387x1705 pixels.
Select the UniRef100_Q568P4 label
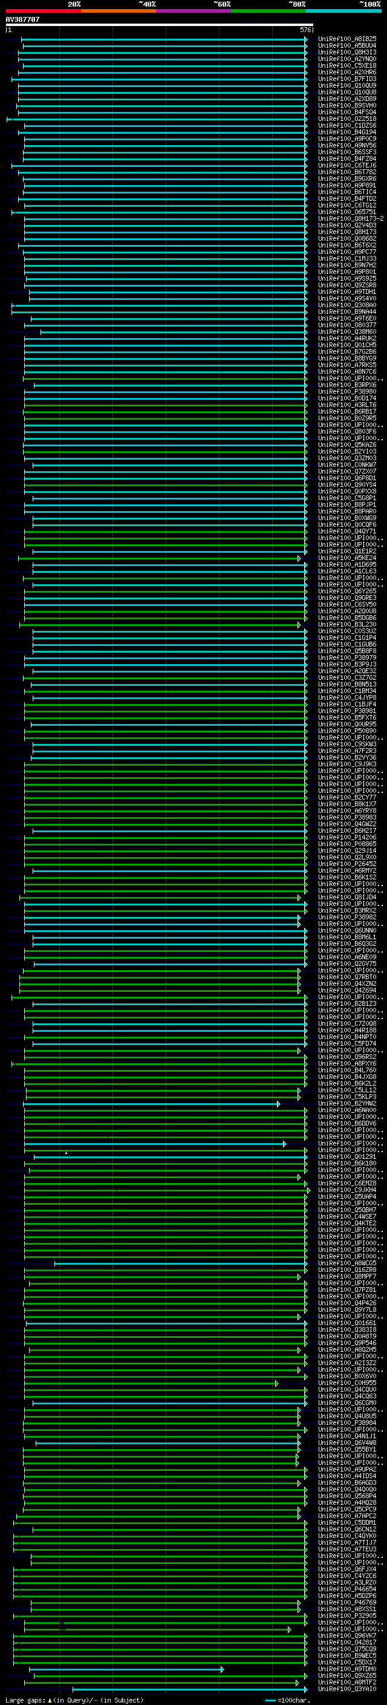(347, 1496)
